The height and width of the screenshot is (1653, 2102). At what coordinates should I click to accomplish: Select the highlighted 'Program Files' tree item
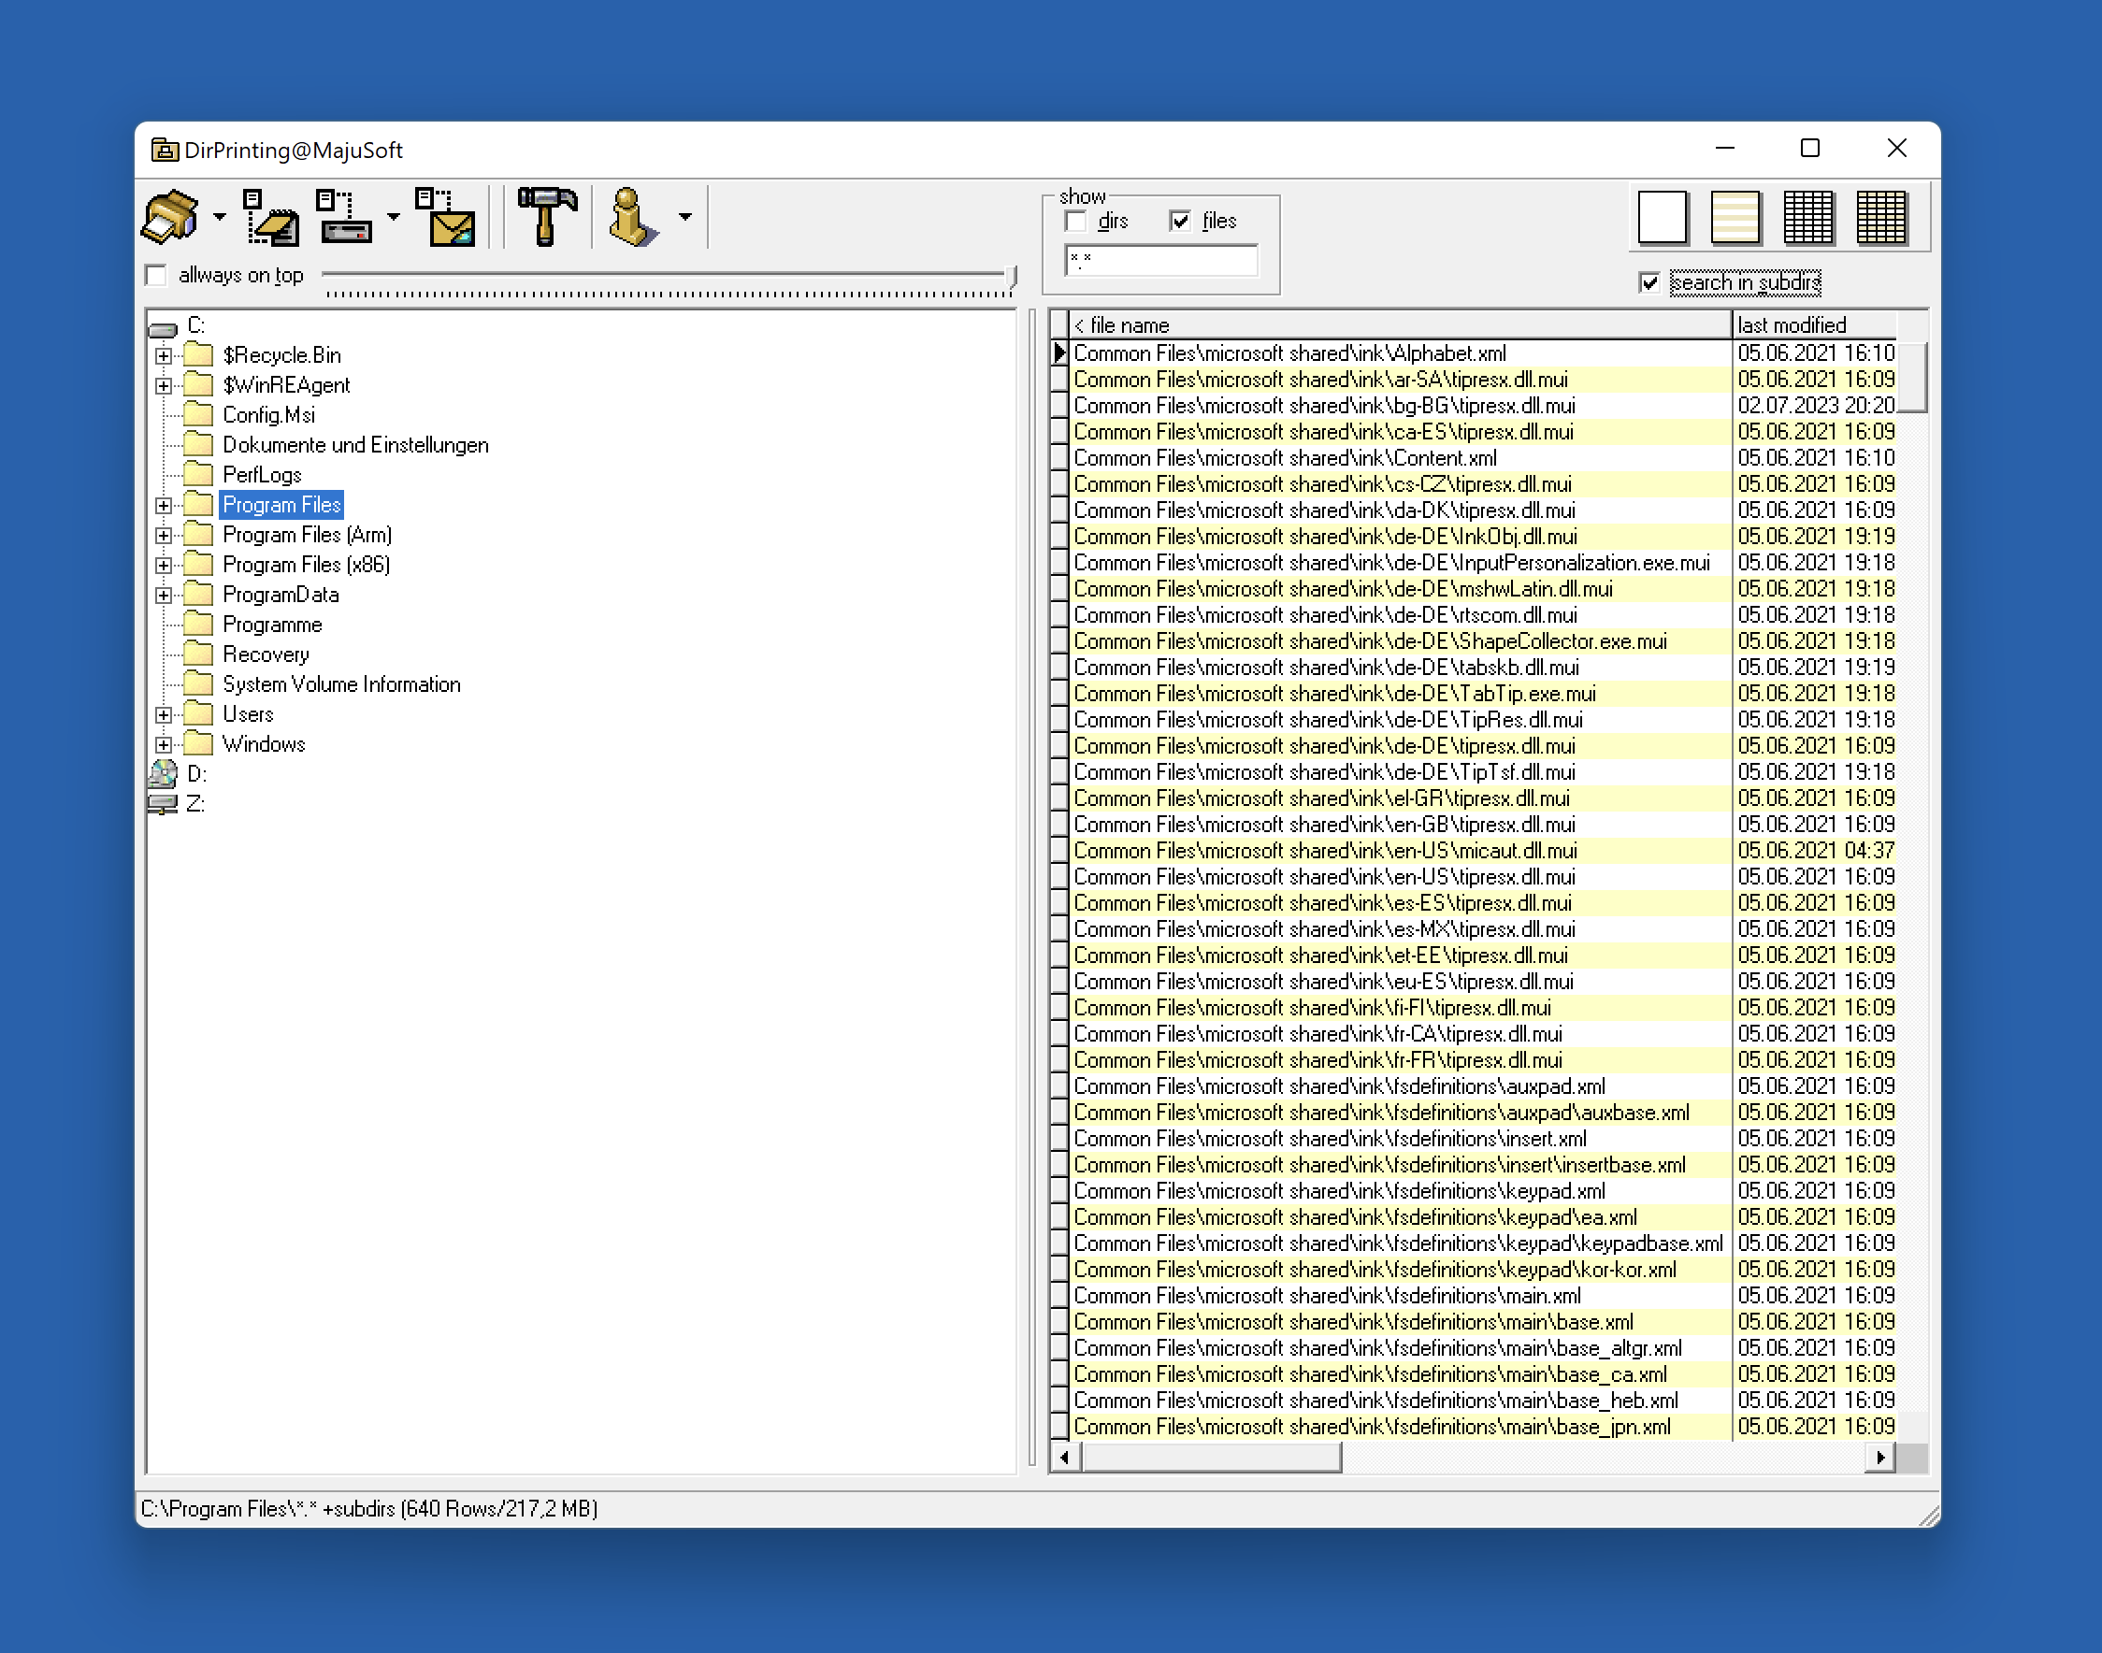point(281,505)
